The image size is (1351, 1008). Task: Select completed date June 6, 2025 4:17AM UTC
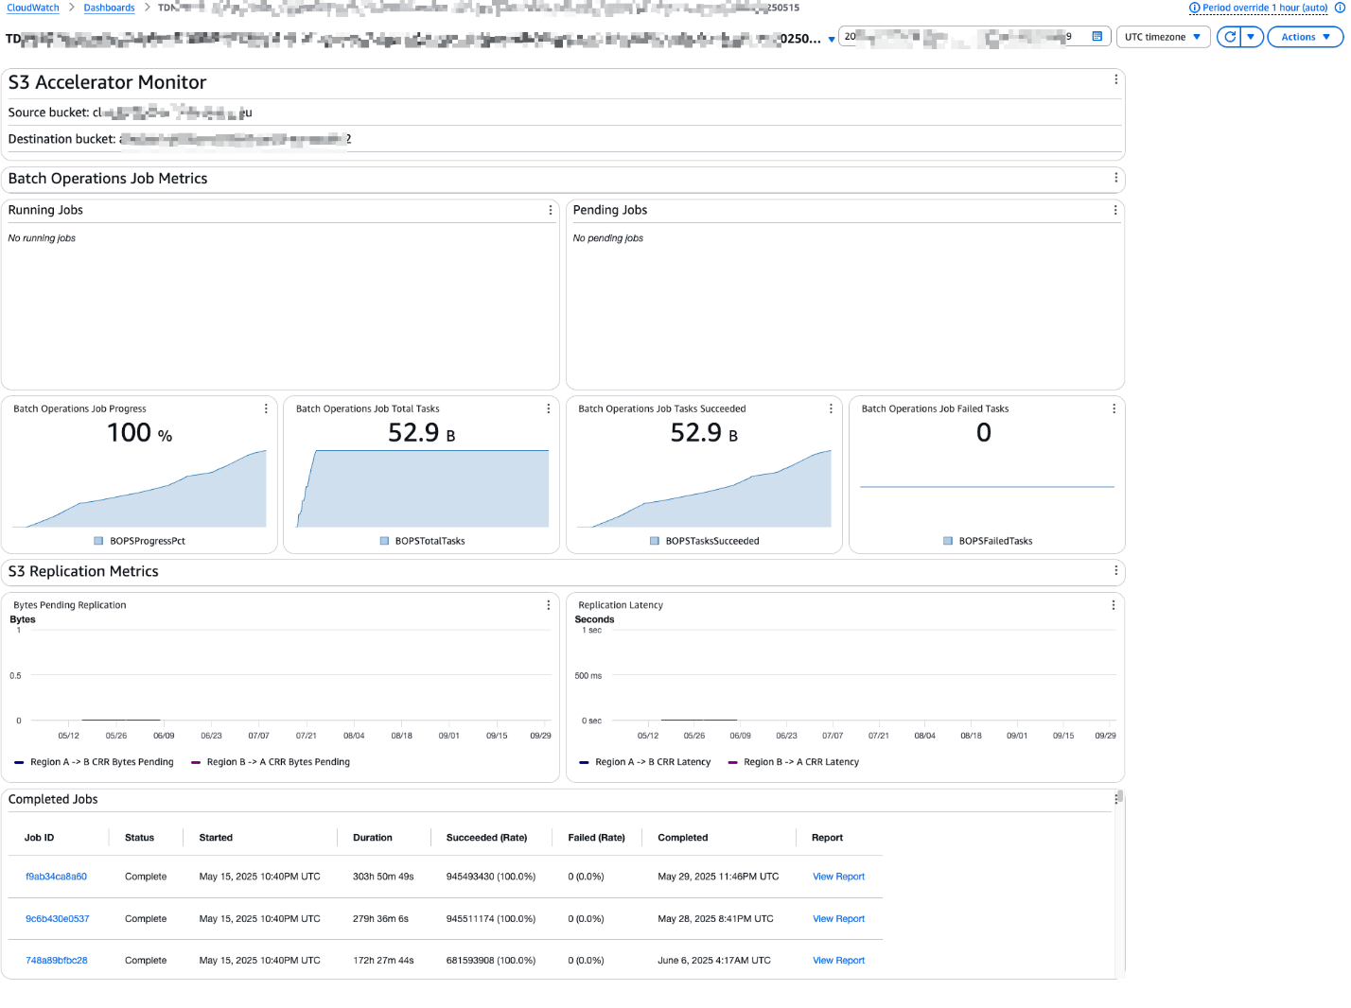pos(714,961)
